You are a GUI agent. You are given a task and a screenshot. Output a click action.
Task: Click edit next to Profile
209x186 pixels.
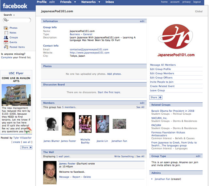(52, 2)
